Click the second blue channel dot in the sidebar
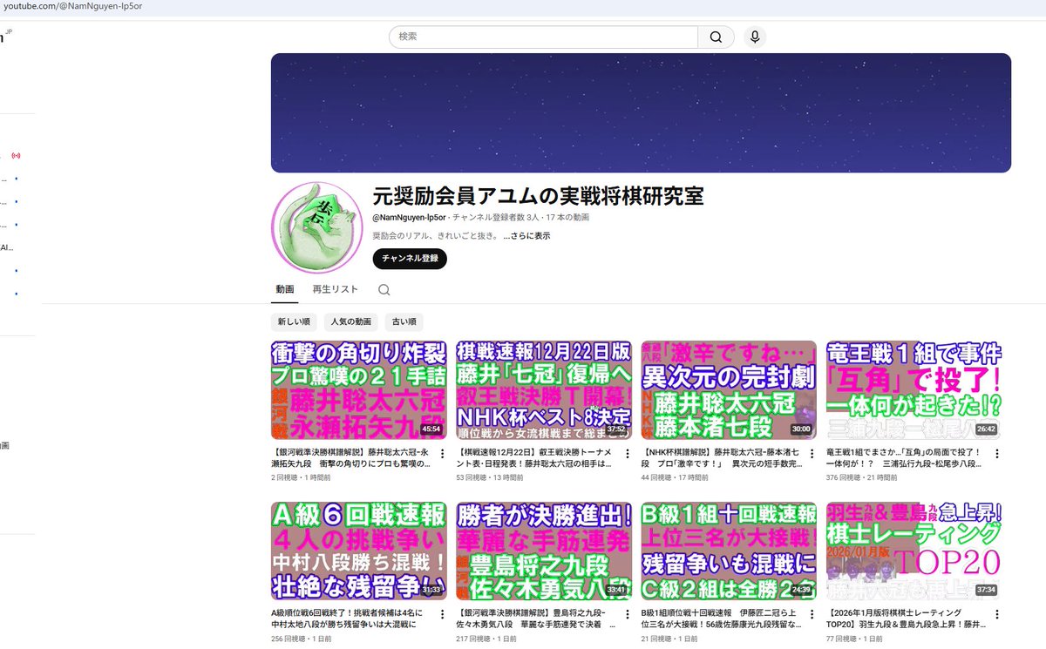The height and width of the screenshot is (649, 1046). coord(15,201)
